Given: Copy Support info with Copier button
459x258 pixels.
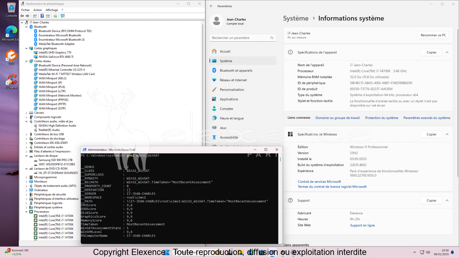Looking at the screenshot, I should point(431,200).
